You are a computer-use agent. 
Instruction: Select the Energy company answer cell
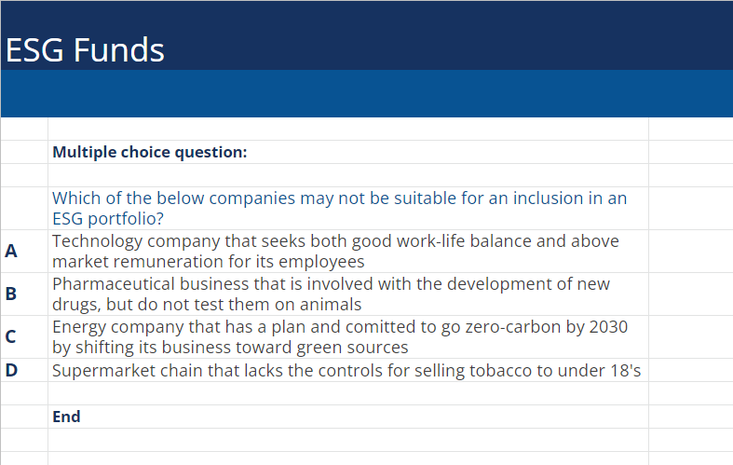339,337
